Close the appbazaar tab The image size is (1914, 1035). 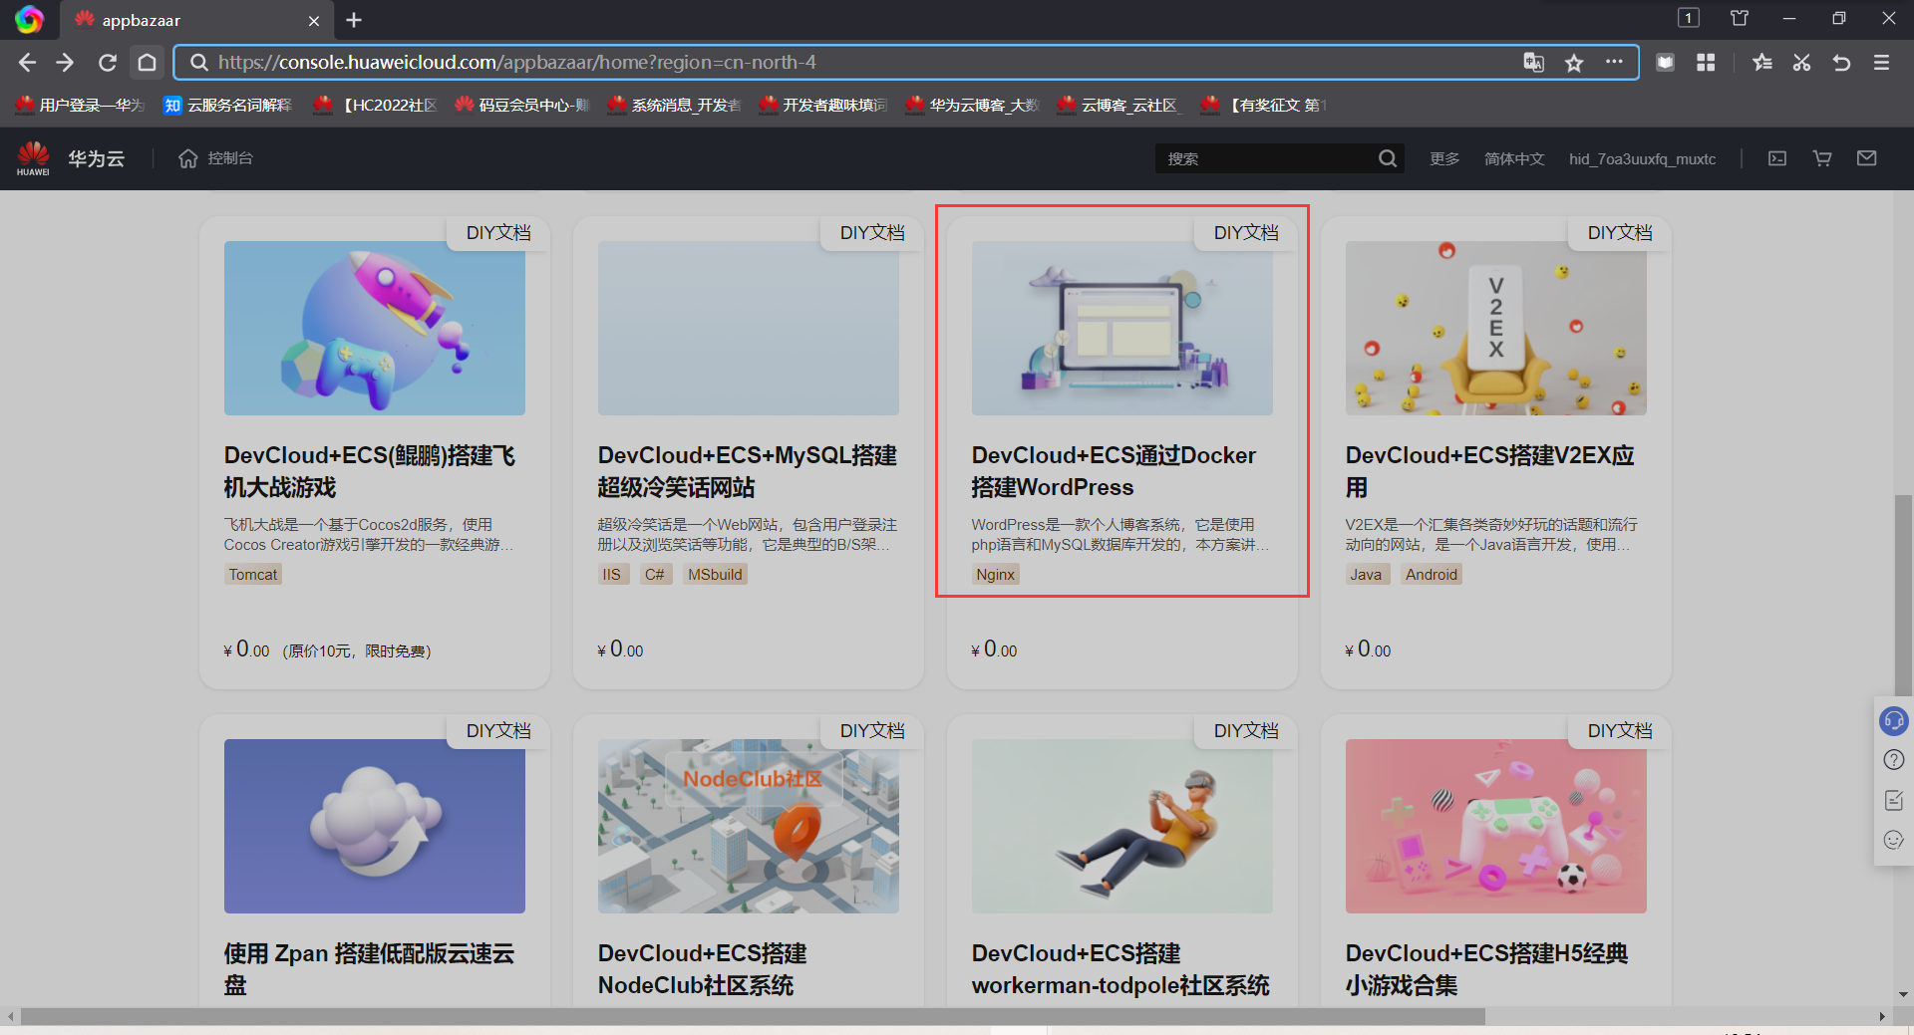tap(314, 20)
